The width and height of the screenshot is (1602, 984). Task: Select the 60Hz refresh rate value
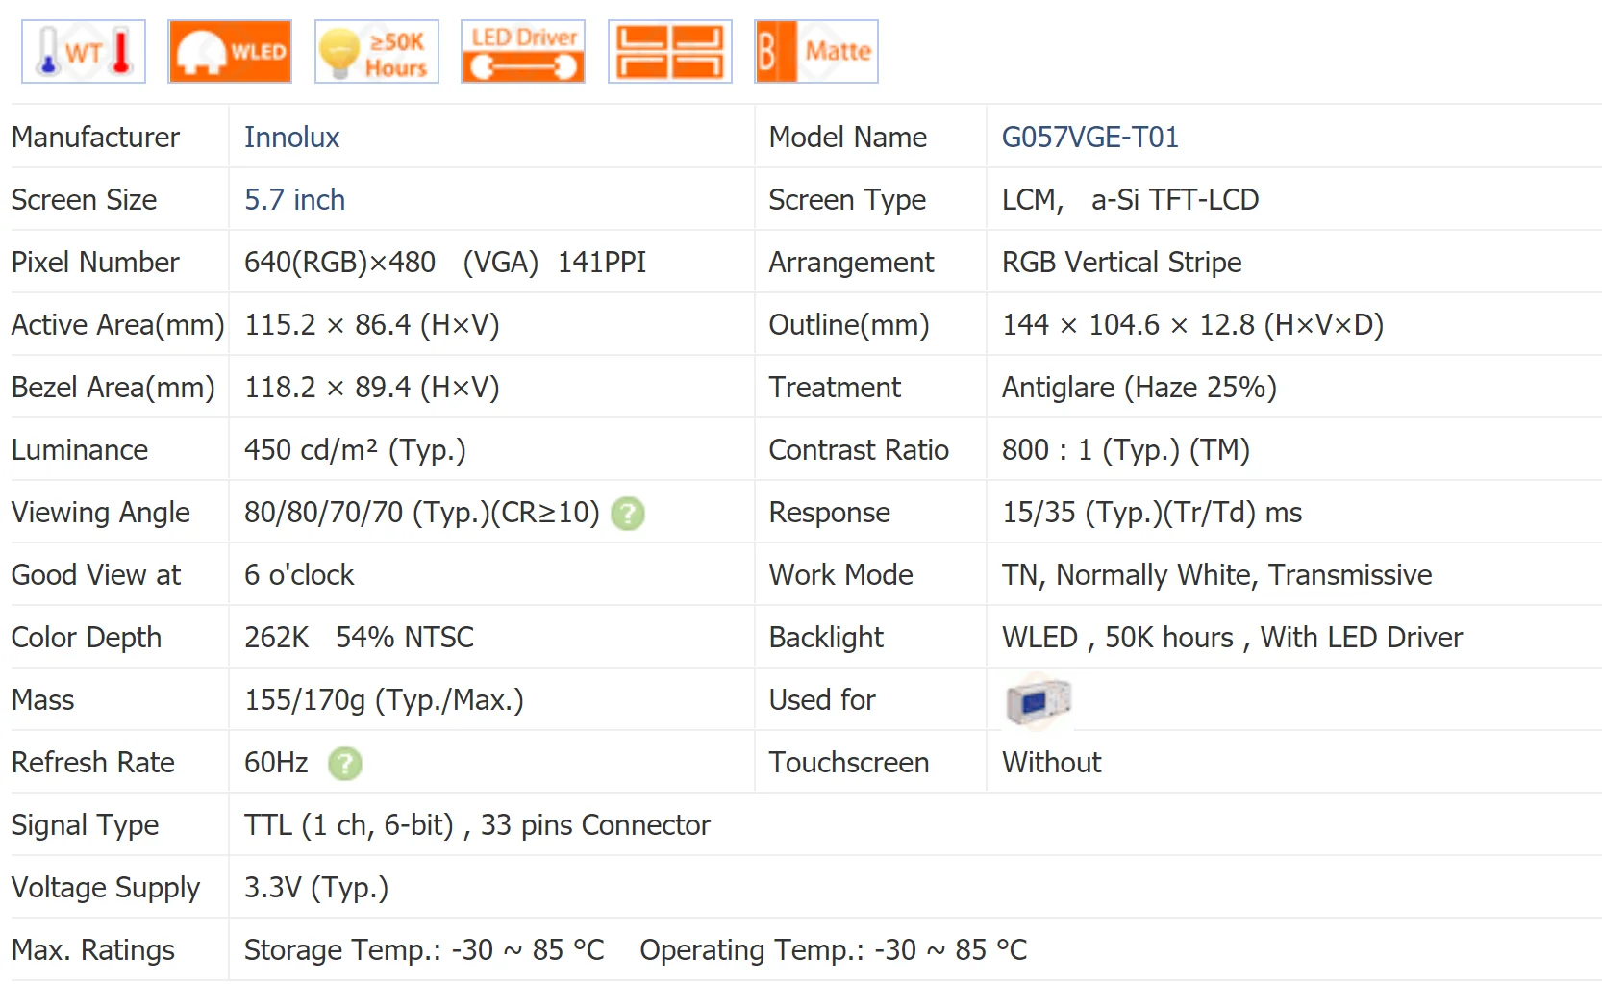pyautogui.click(x=276, y=763)
